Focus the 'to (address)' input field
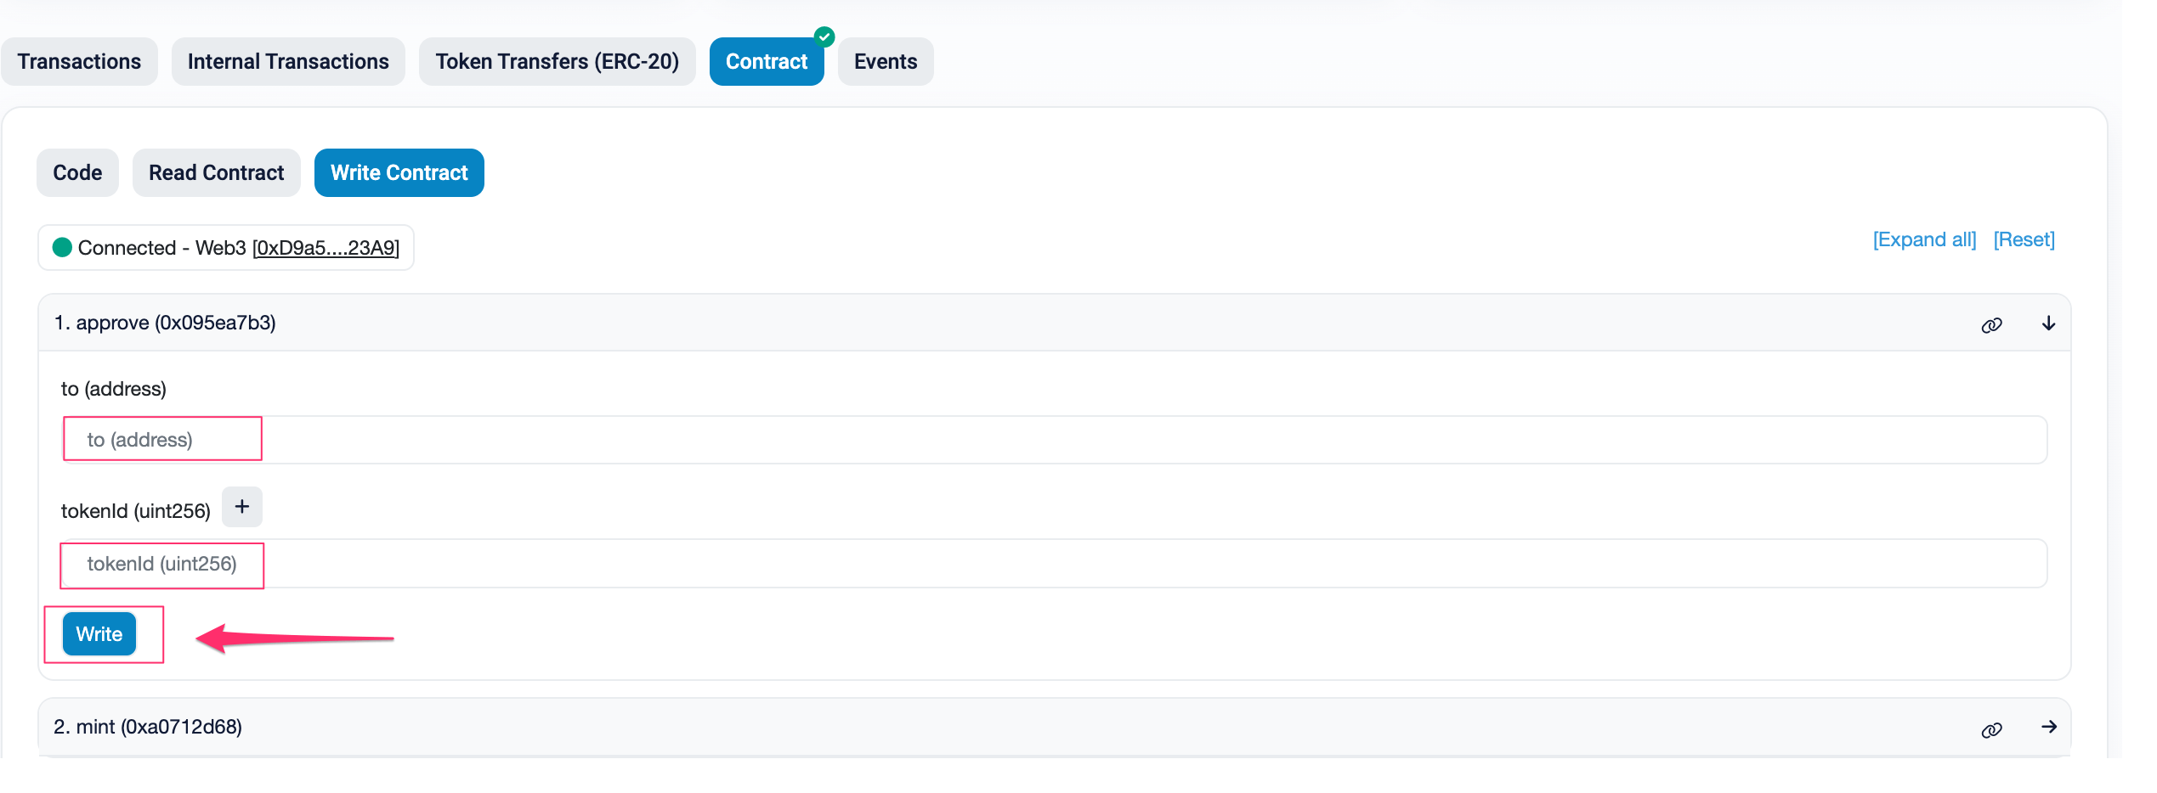Viewport: 2157px width, 793px height. click(1054, 440)
